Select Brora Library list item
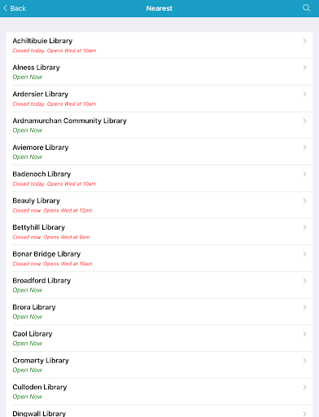Viewport: 319px width, 417px height. click(x=159, y=311)
